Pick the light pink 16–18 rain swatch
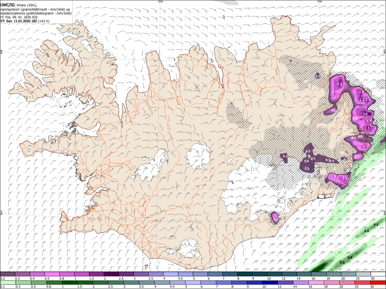 (316, 282)
